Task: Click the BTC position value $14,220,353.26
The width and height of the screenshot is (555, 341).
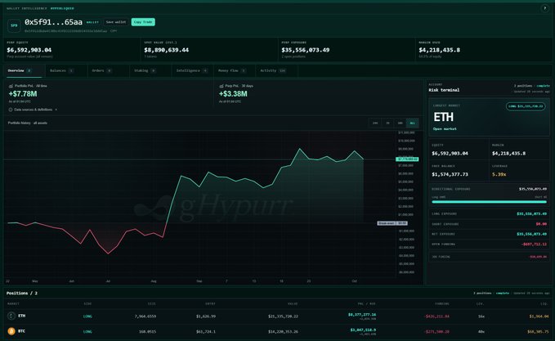Action: (283, 332)
